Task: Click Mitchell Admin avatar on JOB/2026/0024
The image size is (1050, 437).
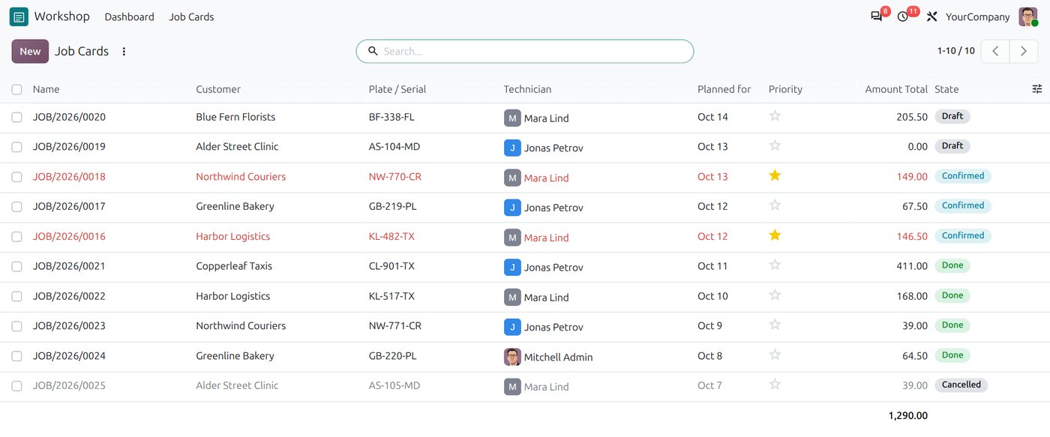Action: click(512, 357)
